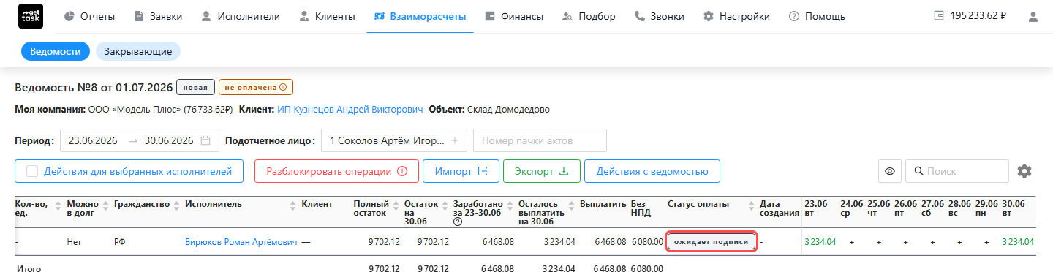Click plus cell under 29.06 пн
Screen dimensions: 1053x272
(986, 242)
